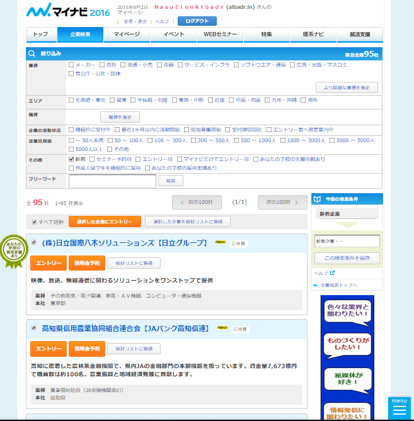Open the WEBセミナー tab

tap(218, 34)
